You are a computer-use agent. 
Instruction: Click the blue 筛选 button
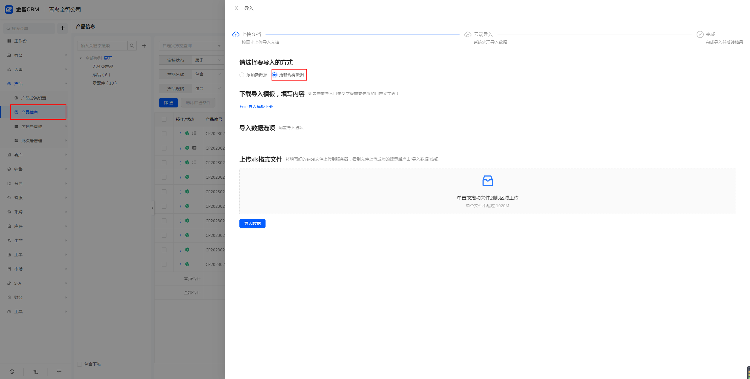(x=169, y=103)
